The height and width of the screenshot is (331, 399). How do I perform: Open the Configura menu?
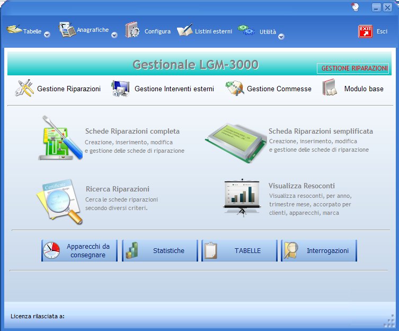click(148, 31)
